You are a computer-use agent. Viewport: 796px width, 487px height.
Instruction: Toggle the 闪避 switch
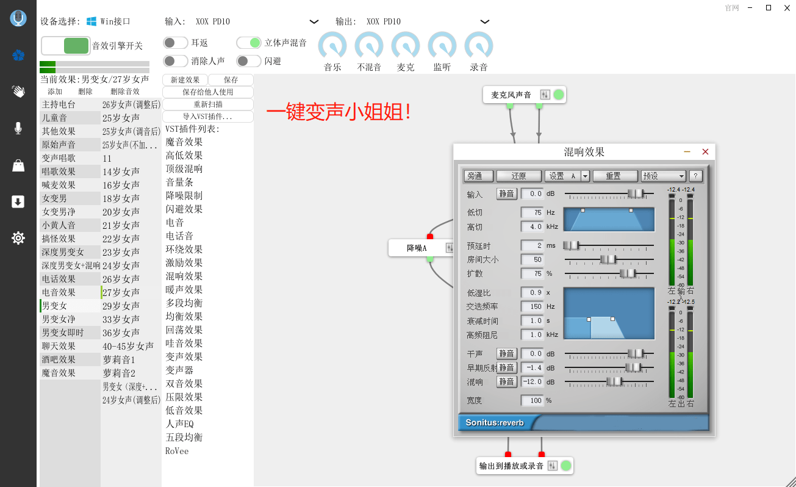coord(249,61)
